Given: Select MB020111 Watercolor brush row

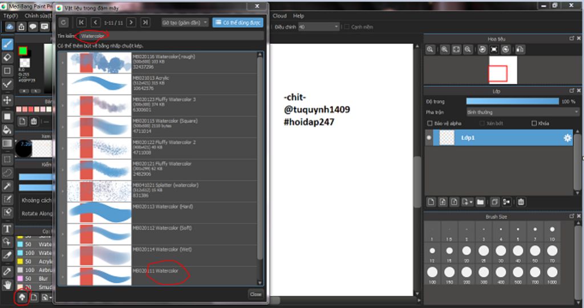Looking at the screenshot, I should (158, 276).
